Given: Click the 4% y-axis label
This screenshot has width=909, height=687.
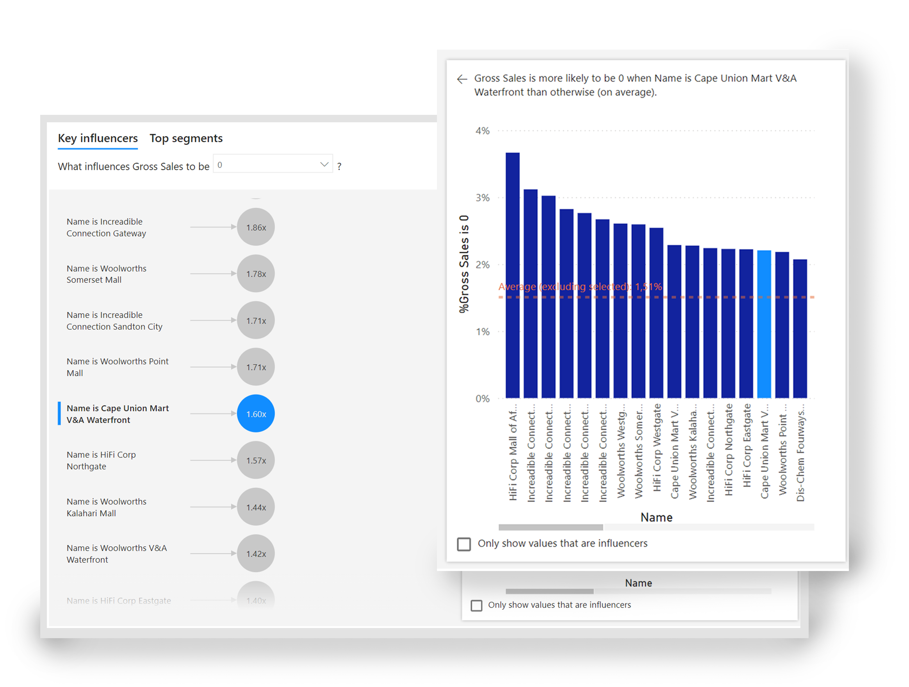Looking at the screenshot, I should [483, 131].
